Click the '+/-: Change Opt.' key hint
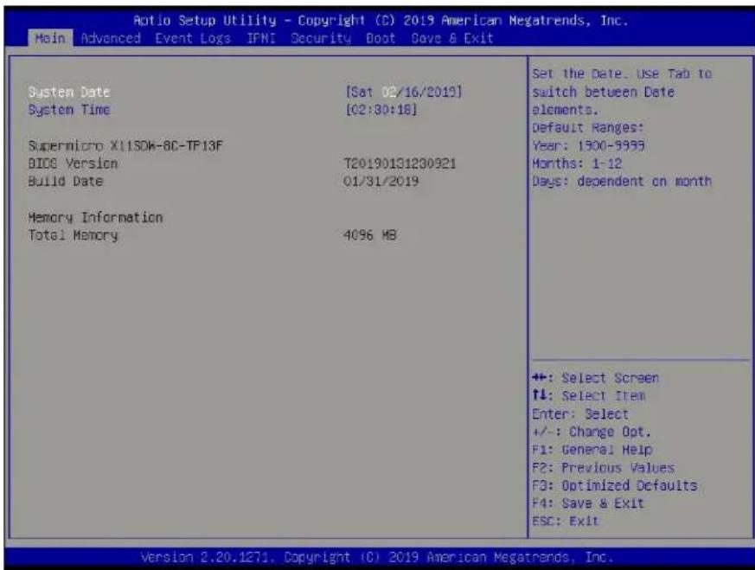Image resolution: width=755 pixels, height=570 pixels. pyautogui.click(x=592, y=432)
